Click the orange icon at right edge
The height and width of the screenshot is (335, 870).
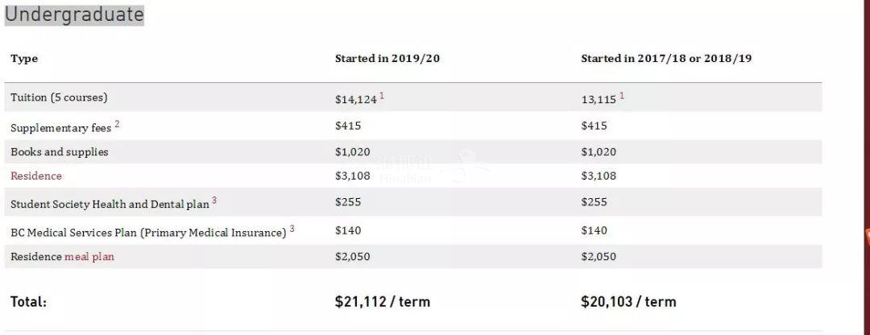coord(868,236)
